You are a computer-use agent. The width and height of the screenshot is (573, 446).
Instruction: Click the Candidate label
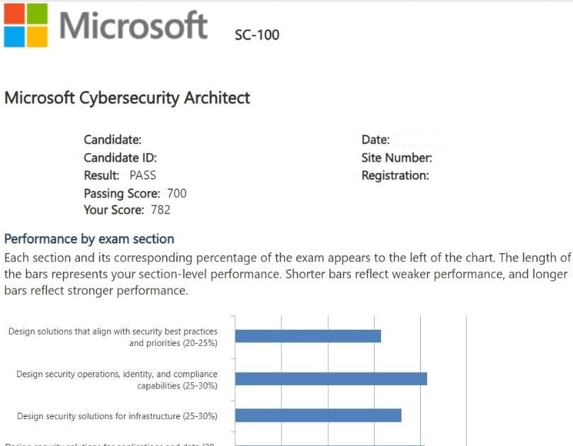click(113, 140)
